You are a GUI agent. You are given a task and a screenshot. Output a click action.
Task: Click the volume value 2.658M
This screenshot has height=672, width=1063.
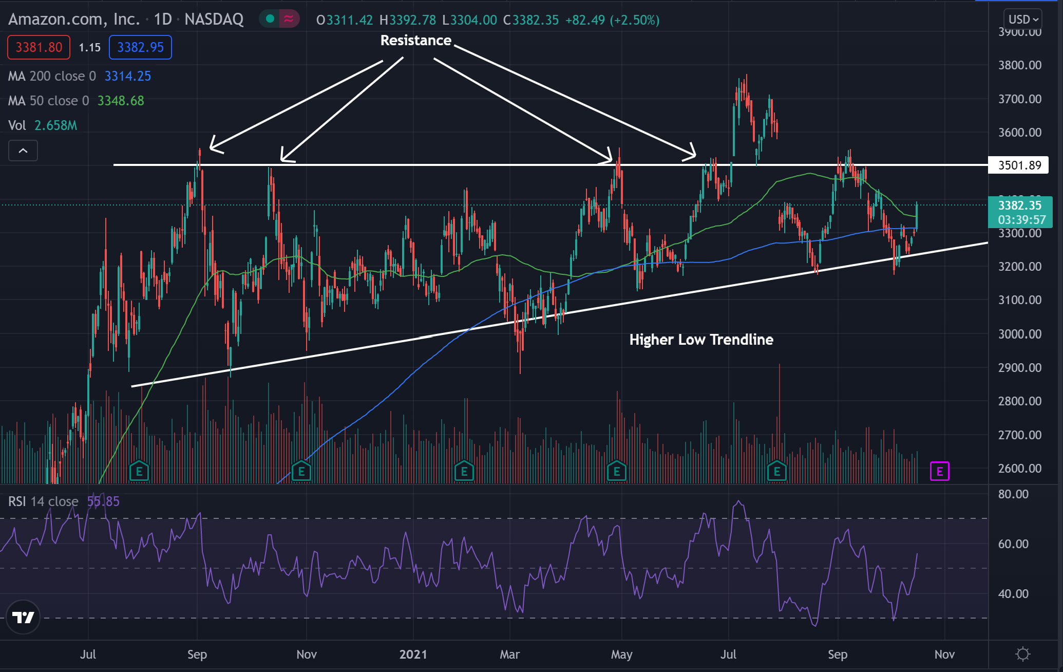coord(55,125)
